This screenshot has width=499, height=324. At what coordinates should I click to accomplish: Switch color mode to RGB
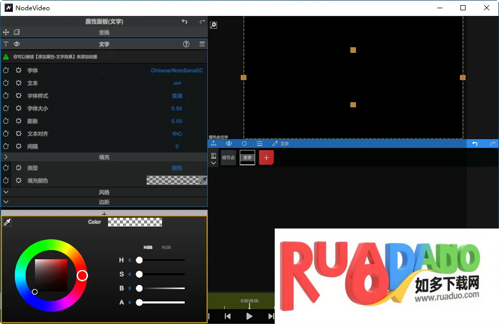pyautogui.click(x=166, y=247)
